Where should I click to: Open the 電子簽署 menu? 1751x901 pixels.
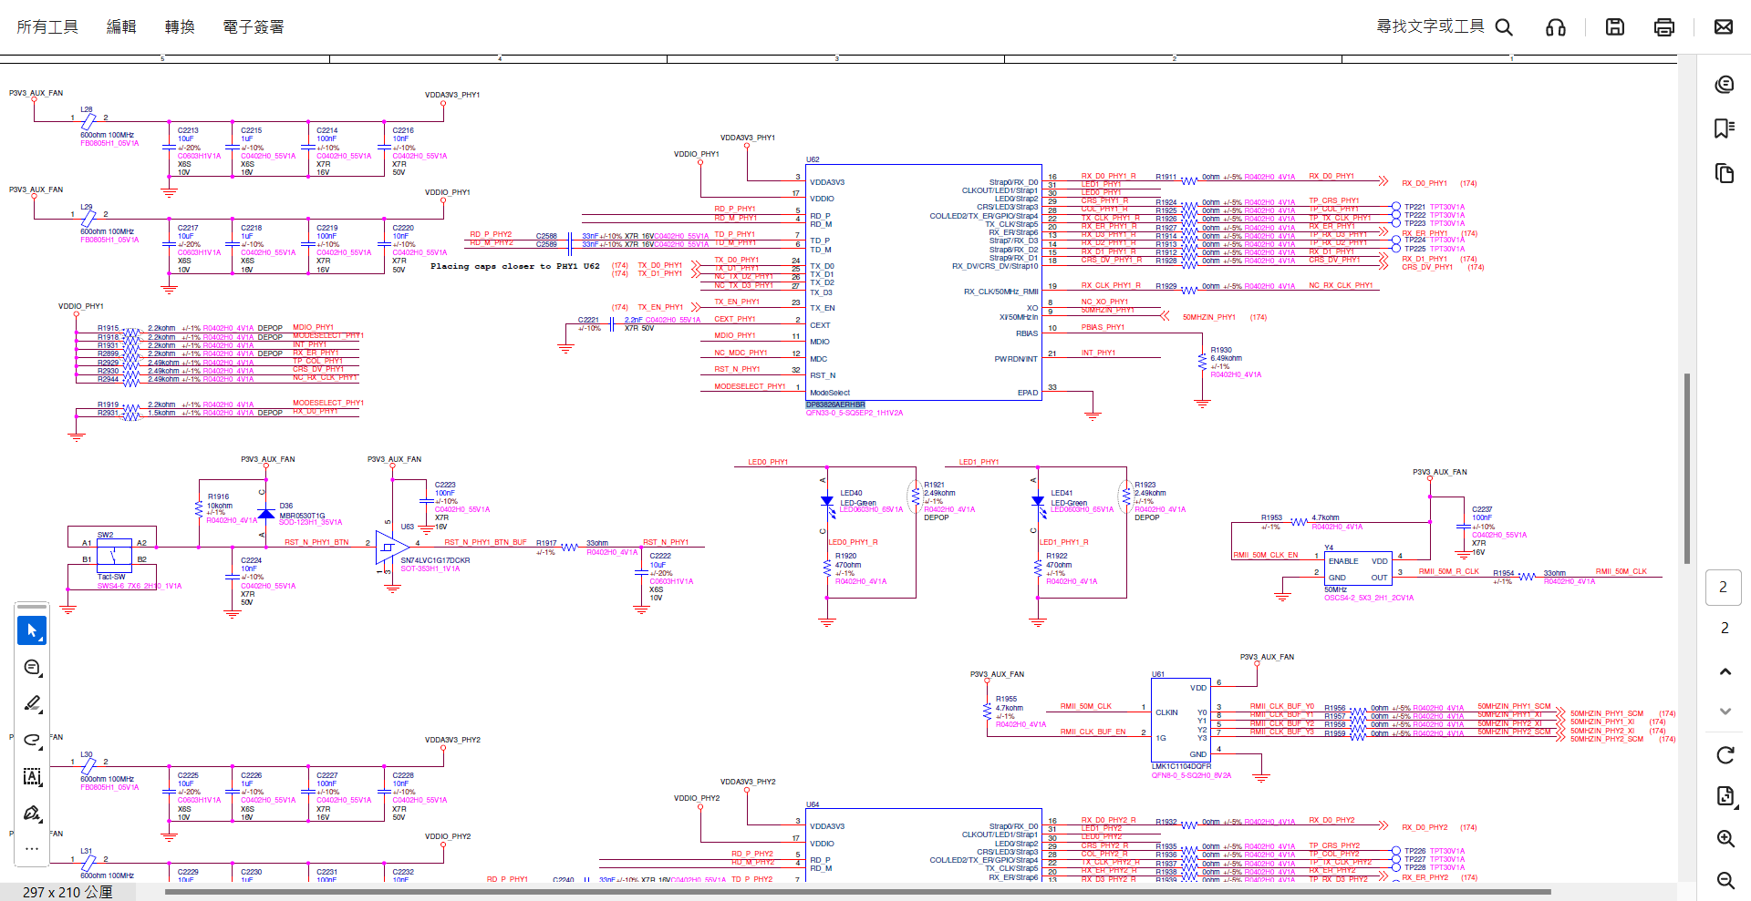254,27
